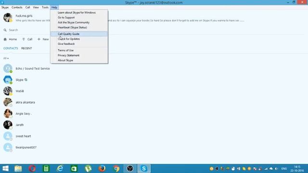The height and width of the screenshot is (173, 308).
Task: Select the WaSiB contact
Action: (x=20, y=91)
